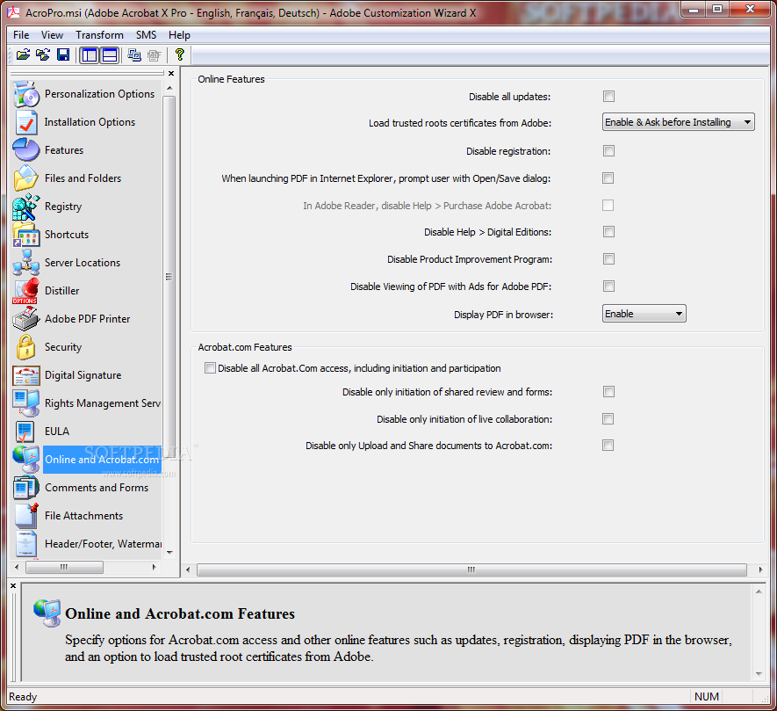Toggle the navigation pane view icon
The height and width of the screenshot is (711, 777).
90,54
